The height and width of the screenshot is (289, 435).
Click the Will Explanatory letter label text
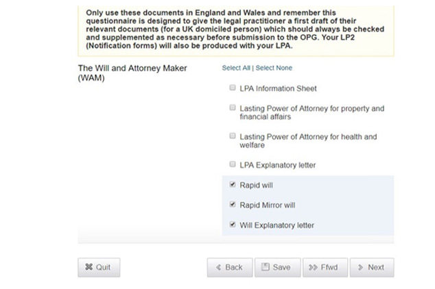coord(277,225)
